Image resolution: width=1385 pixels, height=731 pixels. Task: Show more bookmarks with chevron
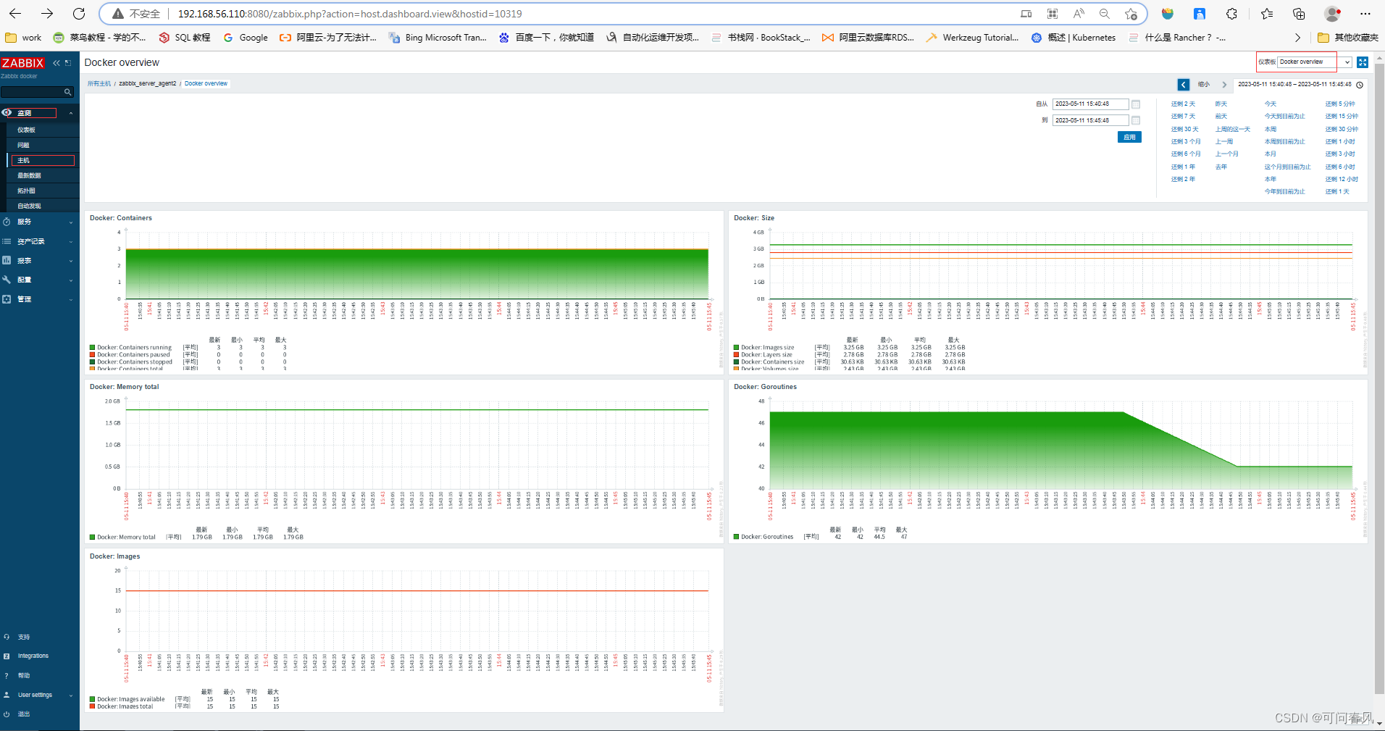[1297, 38]
